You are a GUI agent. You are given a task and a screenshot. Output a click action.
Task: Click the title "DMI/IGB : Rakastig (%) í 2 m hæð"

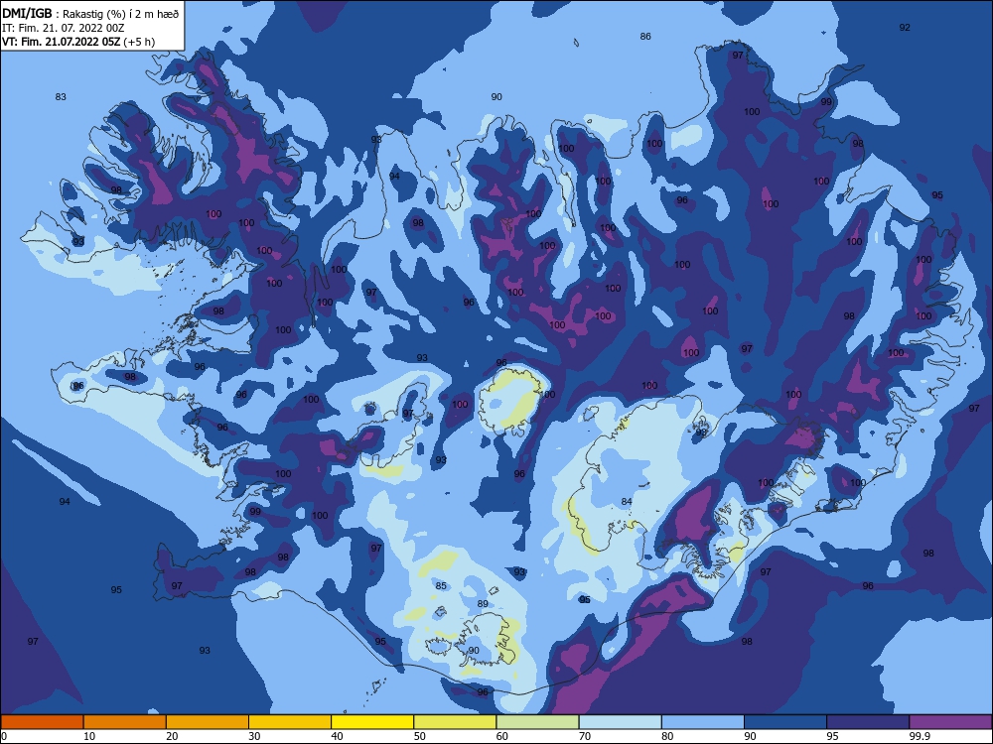(x=90, y=15)
